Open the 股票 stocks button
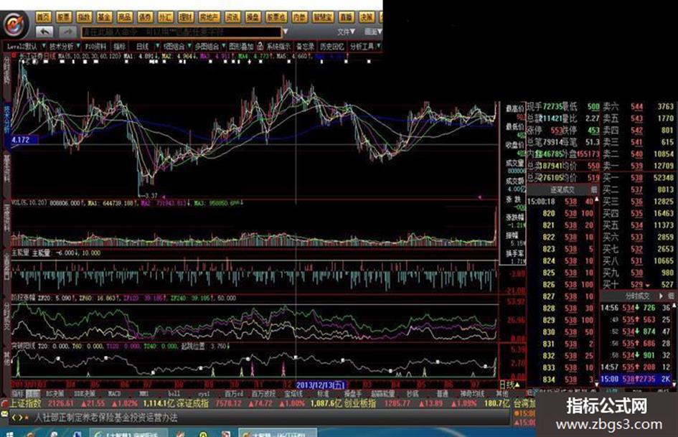 click(64, 17)
